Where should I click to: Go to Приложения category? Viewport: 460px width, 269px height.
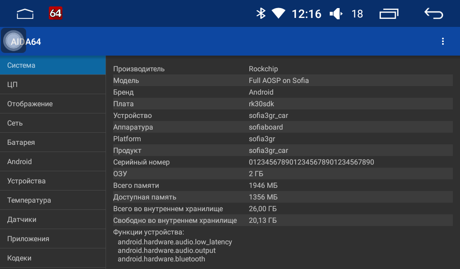coord(53,239)
